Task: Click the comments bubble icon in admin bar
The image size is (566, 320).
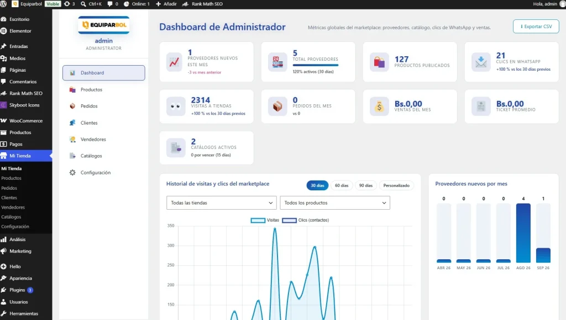Action: pyautogui.click(x=110, y=4)
